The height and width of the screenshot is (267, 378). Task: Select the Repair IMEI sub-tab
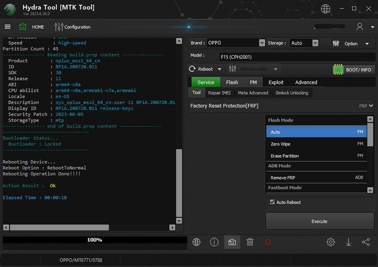(x=219, y=93)
